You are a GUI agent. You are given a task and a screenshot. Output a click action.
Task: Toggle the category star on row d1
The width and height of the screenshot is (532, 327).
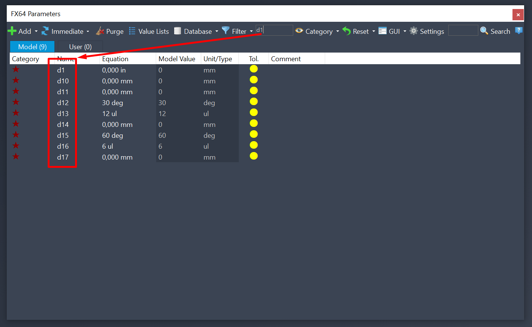tap(16, 69)
